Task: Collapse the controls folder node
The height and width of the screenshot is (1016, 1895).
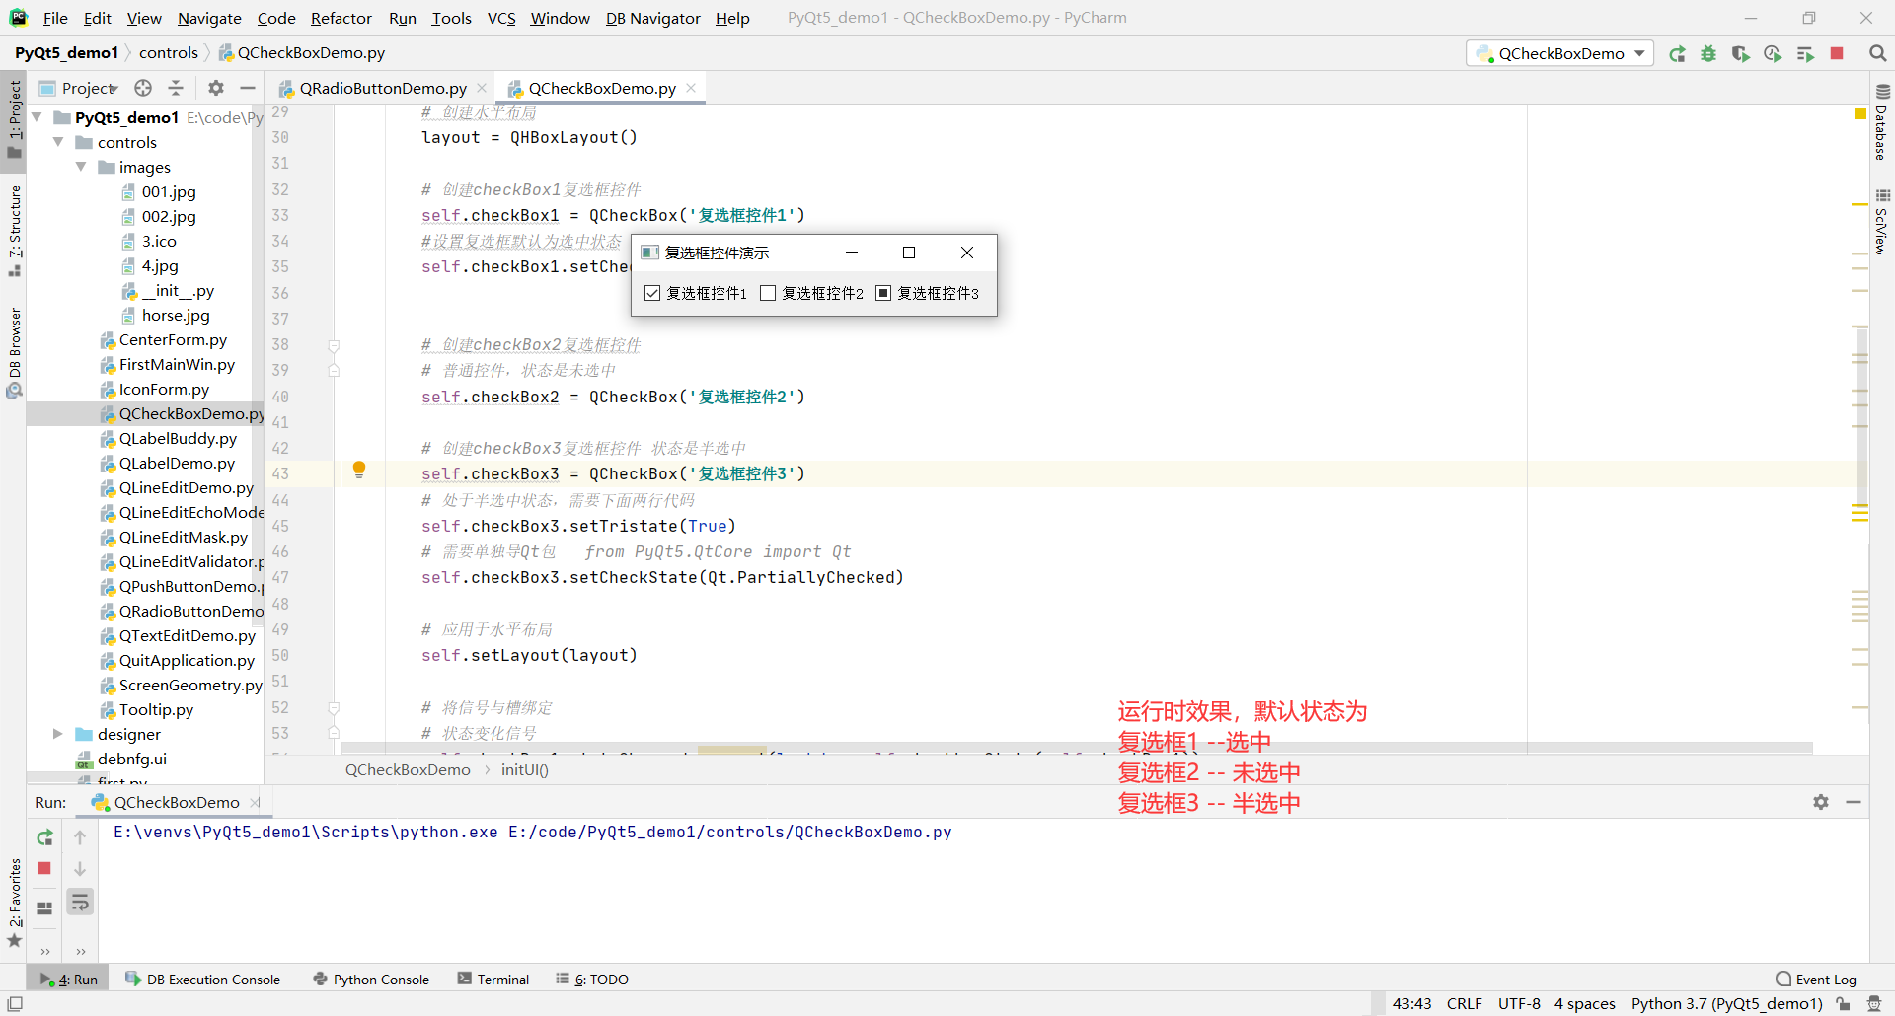Action: (x=59, y=142)
